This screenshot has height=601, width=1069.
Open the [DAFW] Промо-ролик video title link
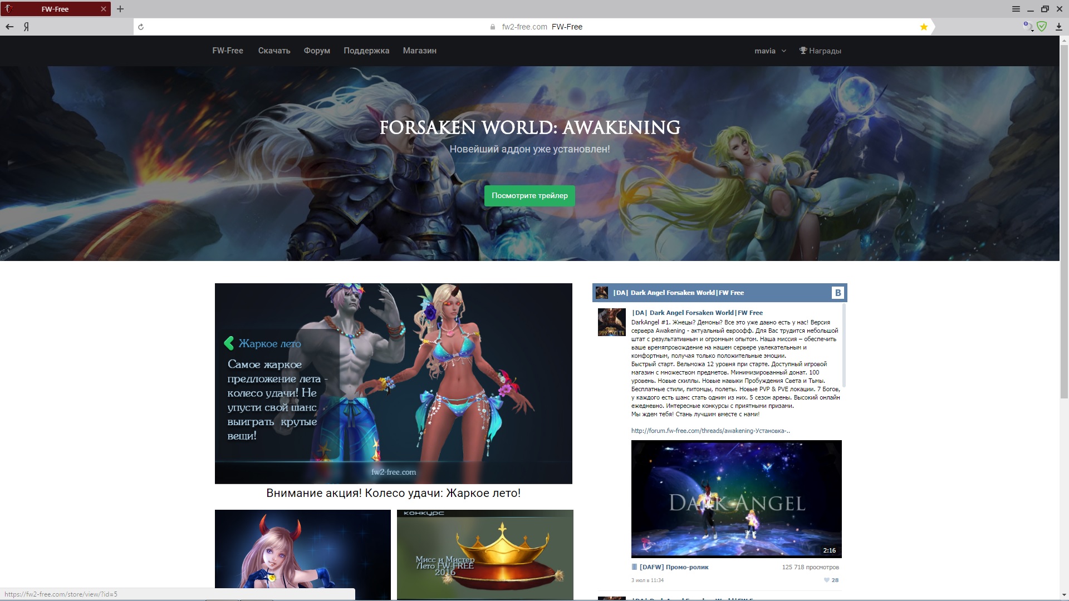pos(674,567)
